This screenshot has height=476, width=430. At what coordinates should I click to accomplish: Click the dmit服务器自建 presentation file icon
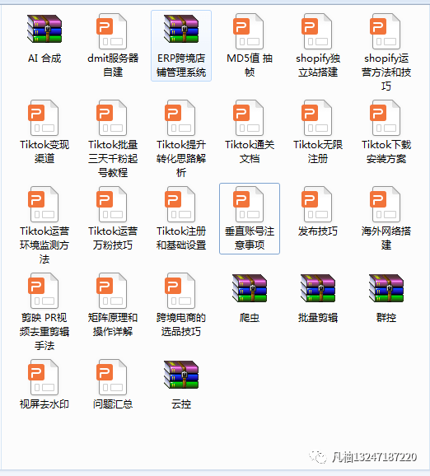(112, 31)
